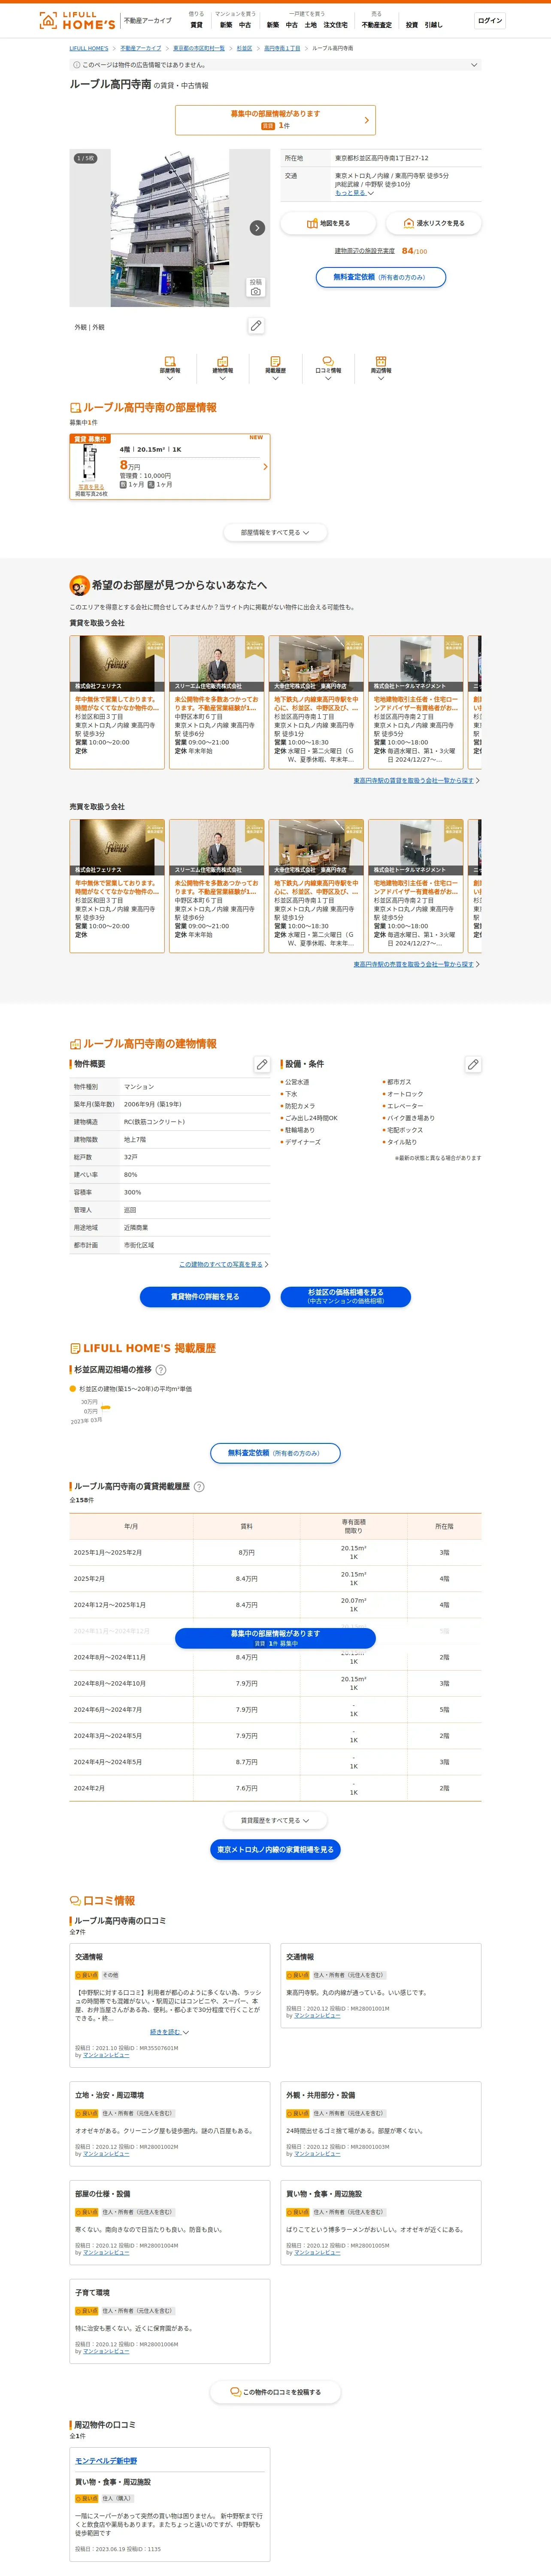This screenshot has height=2576, width=551.
Task: Open 杉並区 breadcrumb link
Action: [244, 48]
